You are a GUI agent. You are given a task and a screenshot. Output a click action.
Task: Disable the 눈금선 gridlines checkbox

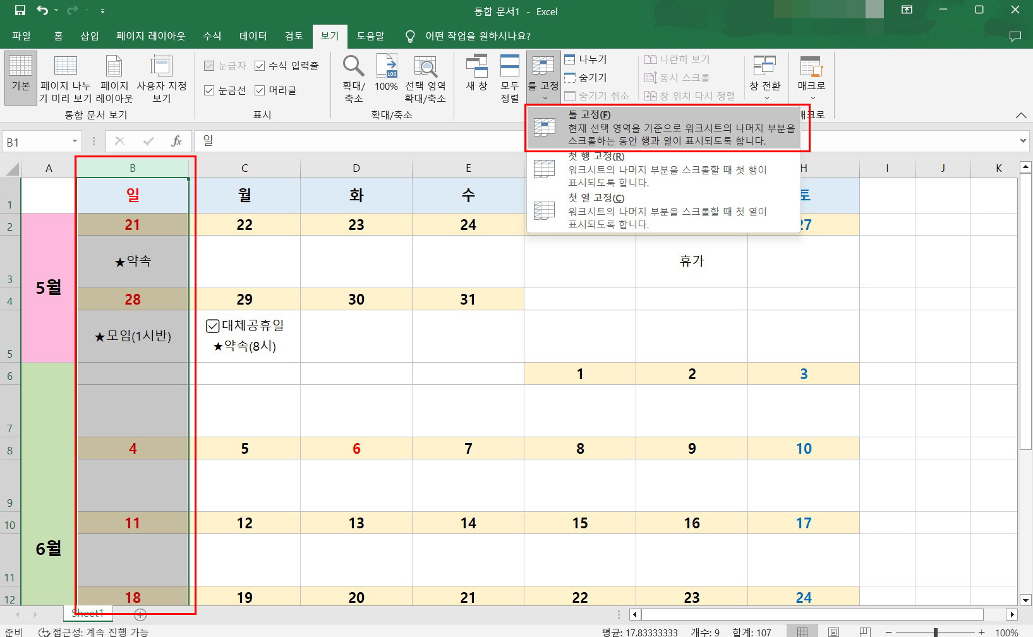tap(208, 90)
